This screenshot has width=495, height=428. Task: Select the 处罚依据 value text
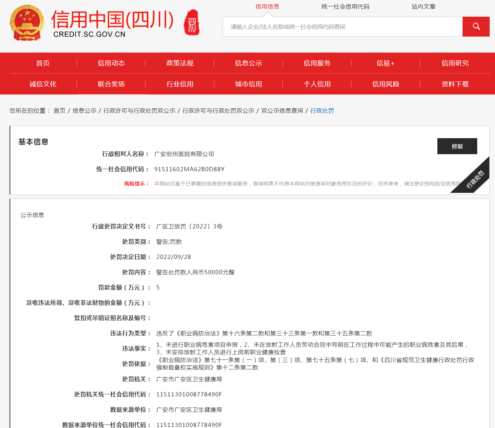click(x=315, y=364)
